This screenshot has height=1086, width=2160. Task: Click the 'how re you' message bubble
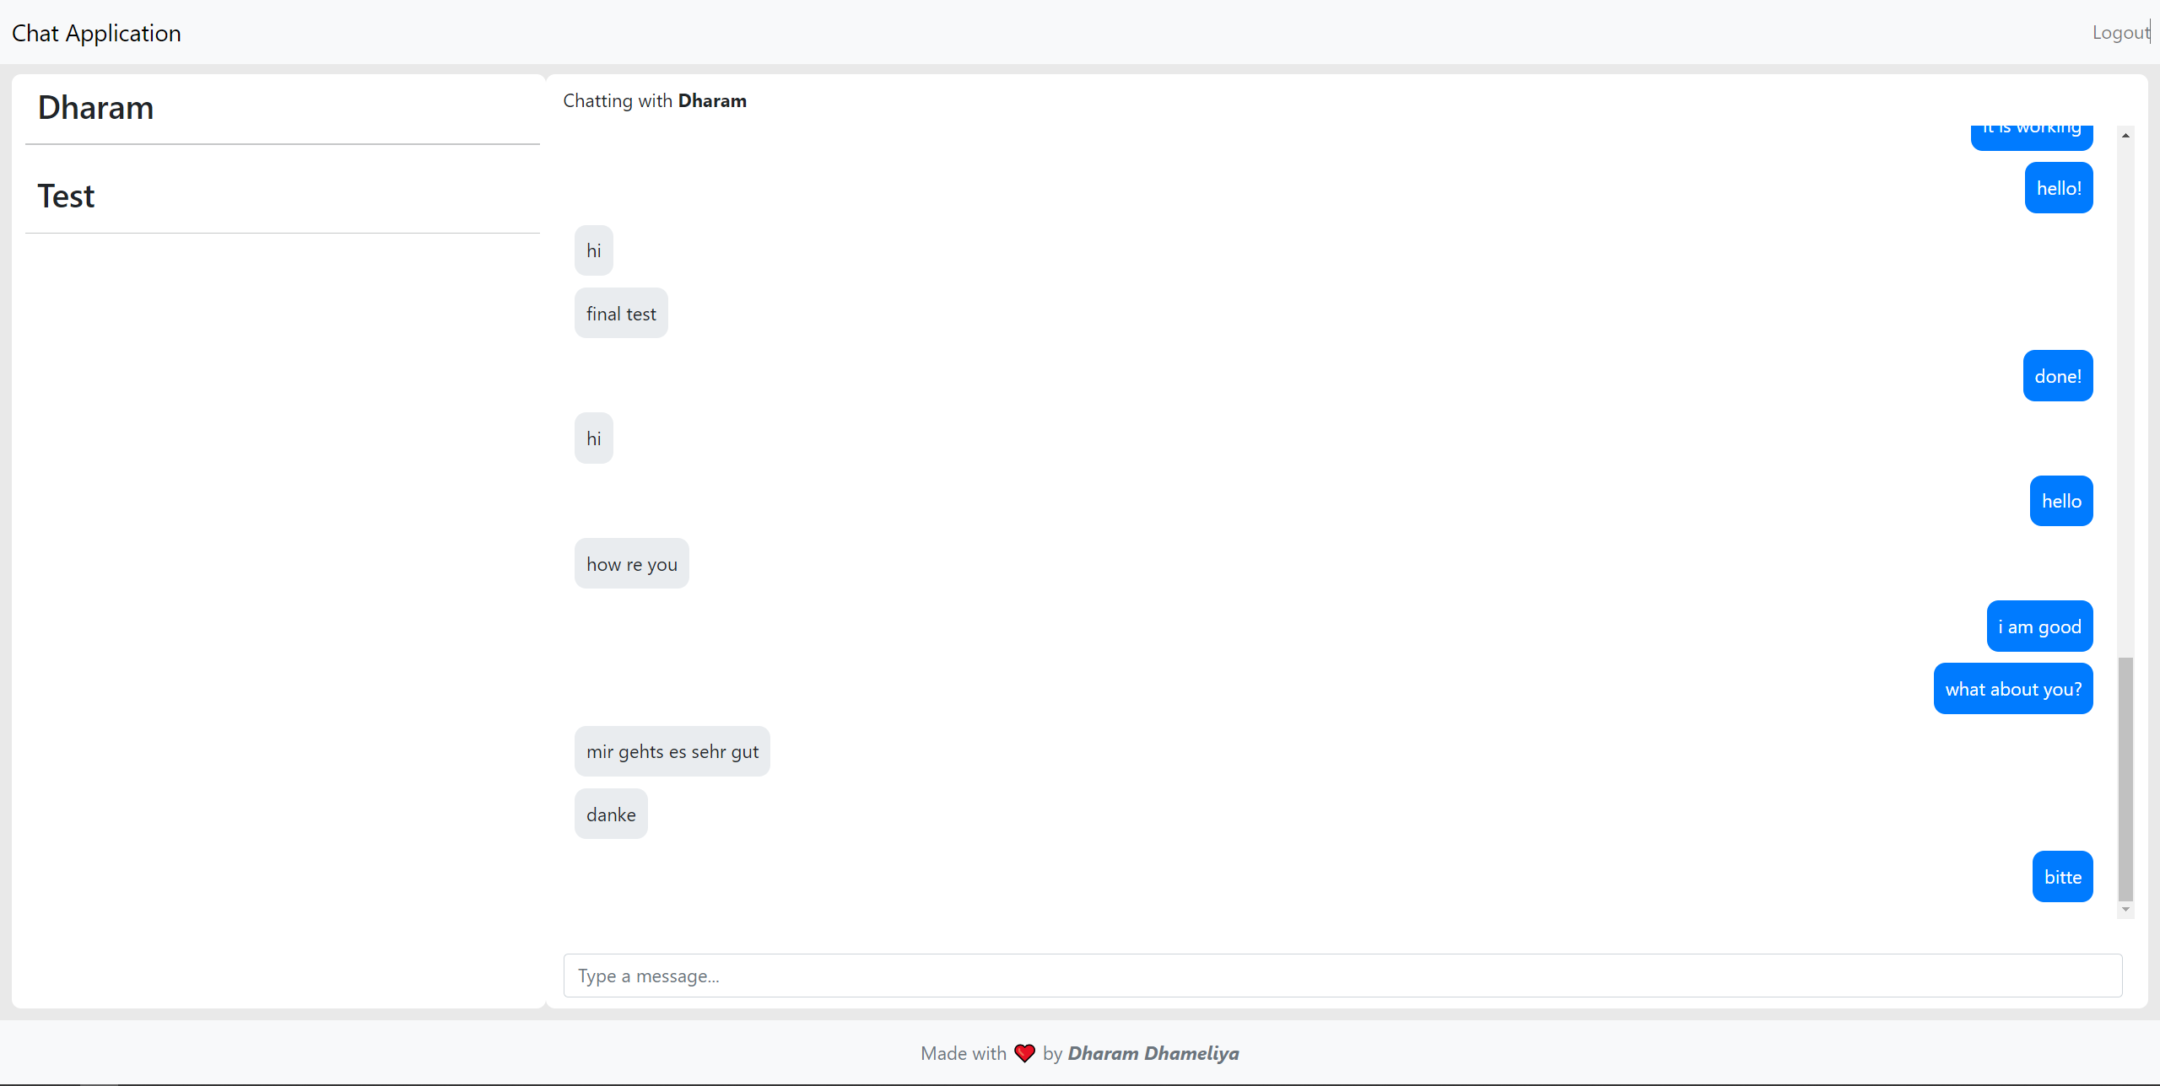631,564
